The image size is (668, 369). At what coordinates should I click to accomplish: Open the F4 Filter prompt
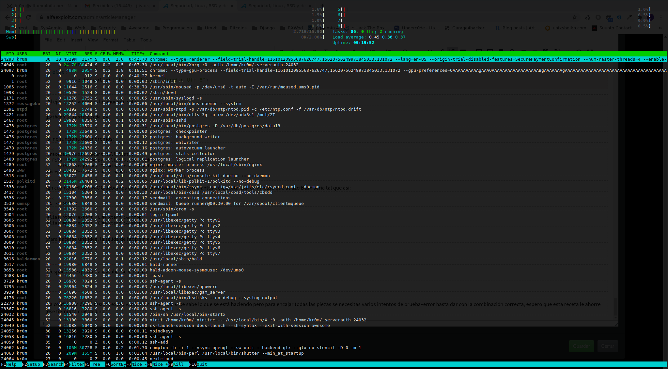click(x=76, y=364)
